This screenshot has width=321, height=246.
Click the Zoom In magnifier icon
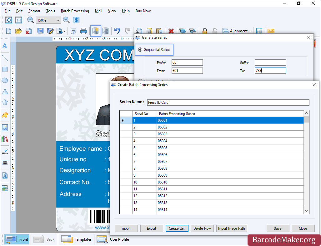[31, 20]
